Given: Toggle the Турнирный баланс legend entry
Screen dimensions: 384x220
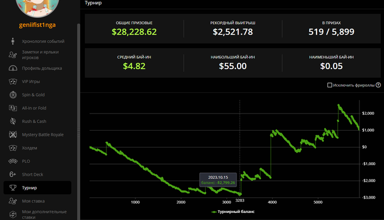Looking at the screenshot, I should click(x=233, y=212).
